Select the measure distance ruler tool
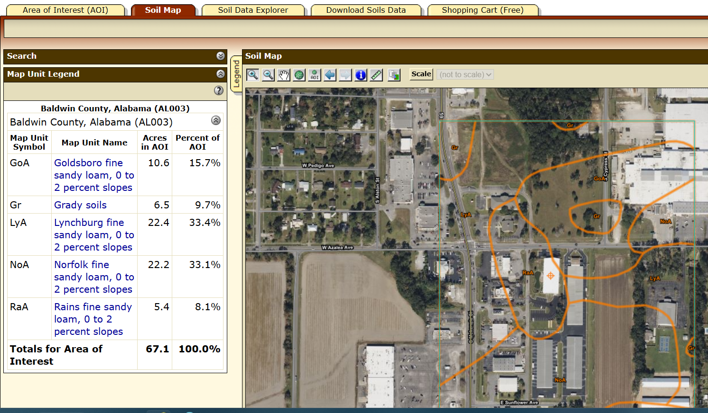The height and width of the screenshot is (413, 708). 376,75
